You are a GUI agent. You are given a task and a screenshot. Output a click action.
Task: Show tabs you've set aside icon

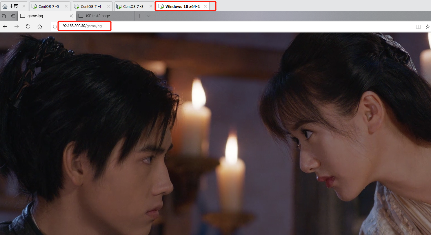[x=4, y=16]
